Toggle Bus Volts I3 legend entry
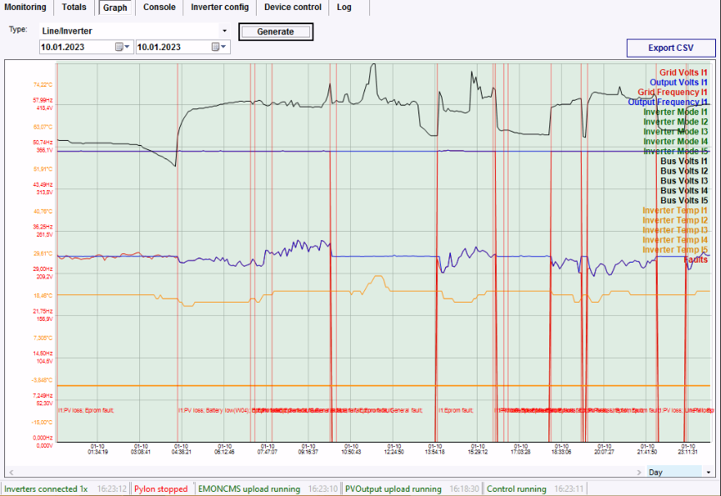Image resolution: width=721 pixels, height=496 pixels. pos(684,181)
